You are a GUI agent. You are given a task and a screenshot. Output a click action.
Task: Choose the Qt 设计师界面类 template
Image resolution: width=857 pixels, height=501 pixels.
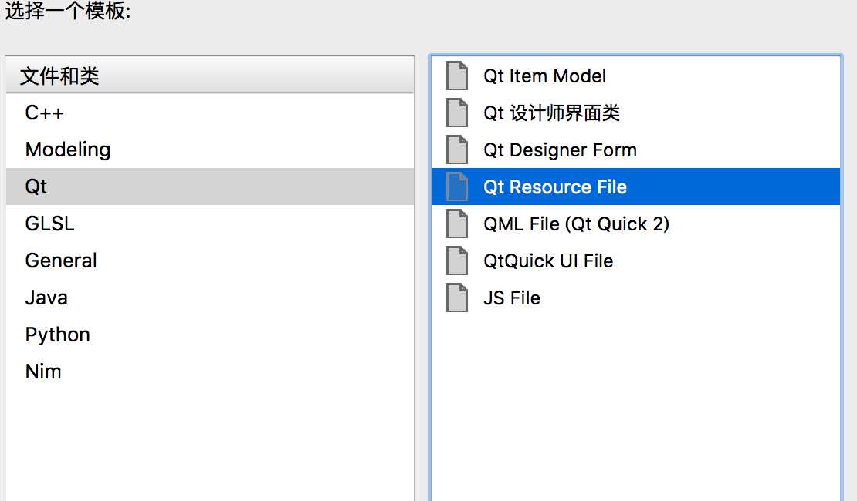coord(636,113)
